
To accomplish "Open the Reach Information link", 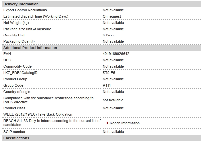I will click(x=125, y=123).
